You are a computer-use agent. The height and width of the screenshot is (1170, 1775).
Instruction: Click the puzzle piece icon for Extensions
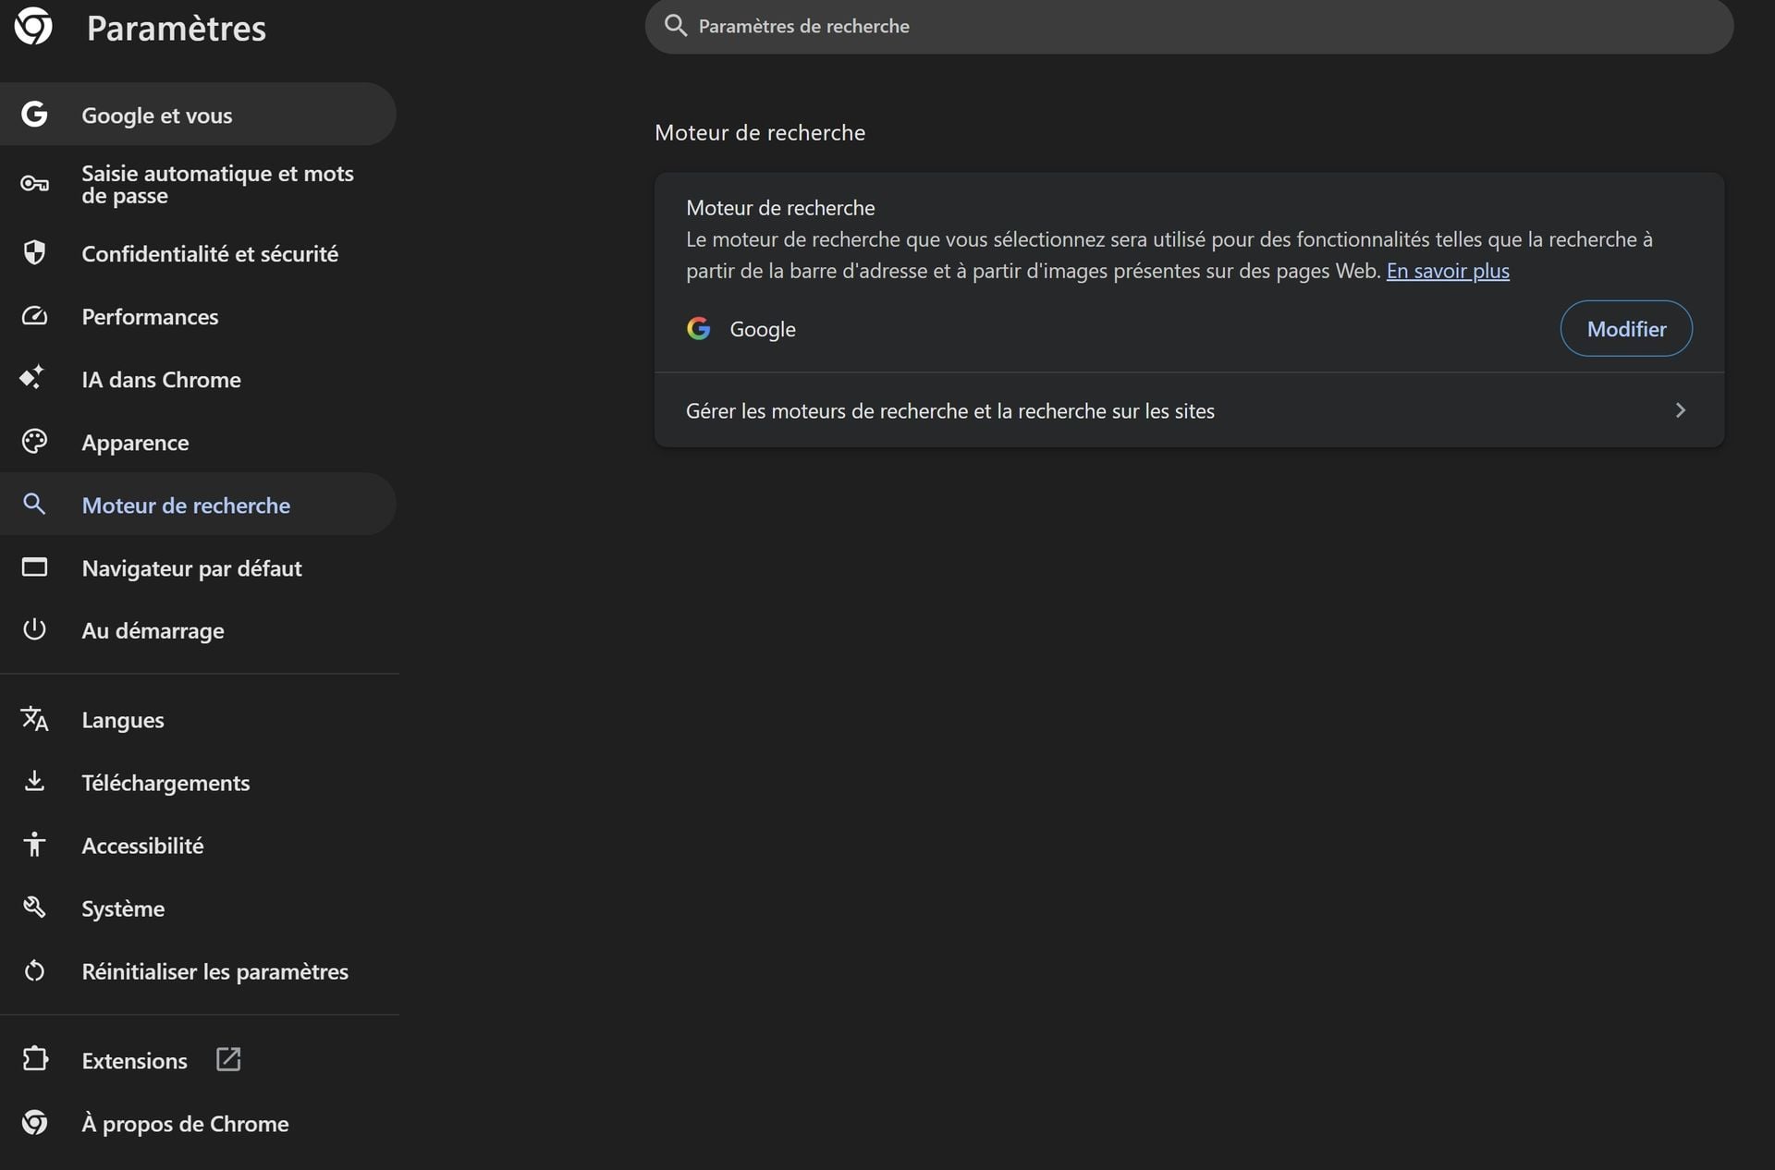(x=34, y=1058)
